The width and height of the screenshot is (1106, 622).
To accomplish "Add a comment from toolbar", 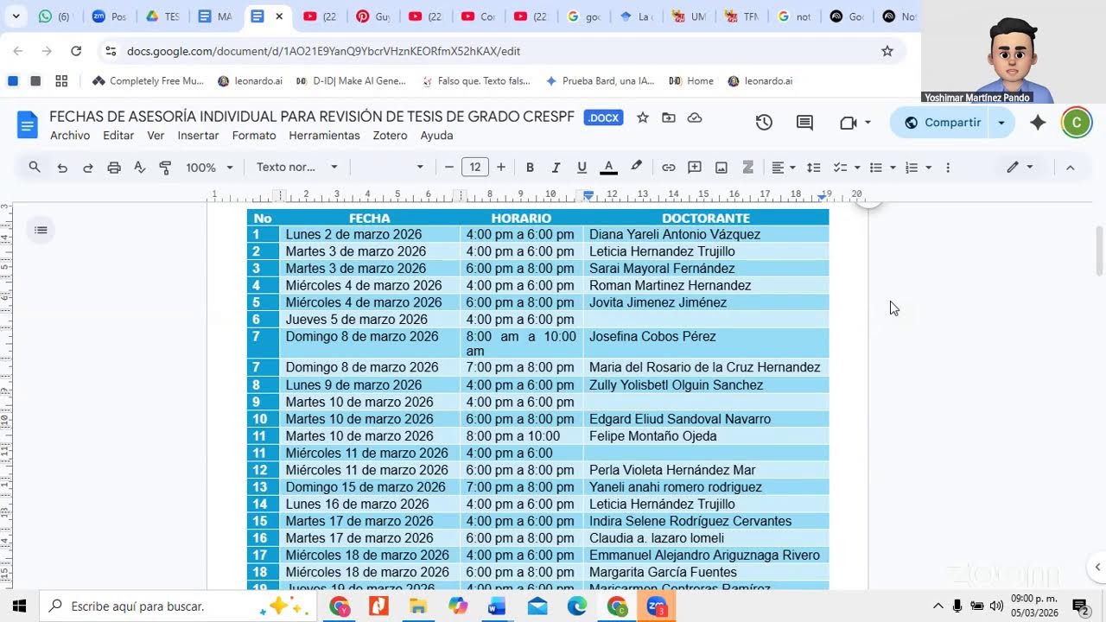I will click(x=695, y=168).
